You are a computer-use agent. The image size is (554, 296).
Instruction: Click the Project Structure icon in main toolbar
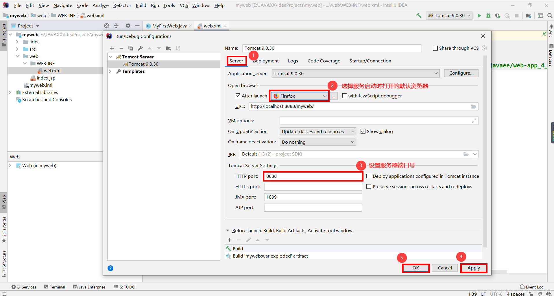click(529, 16)
